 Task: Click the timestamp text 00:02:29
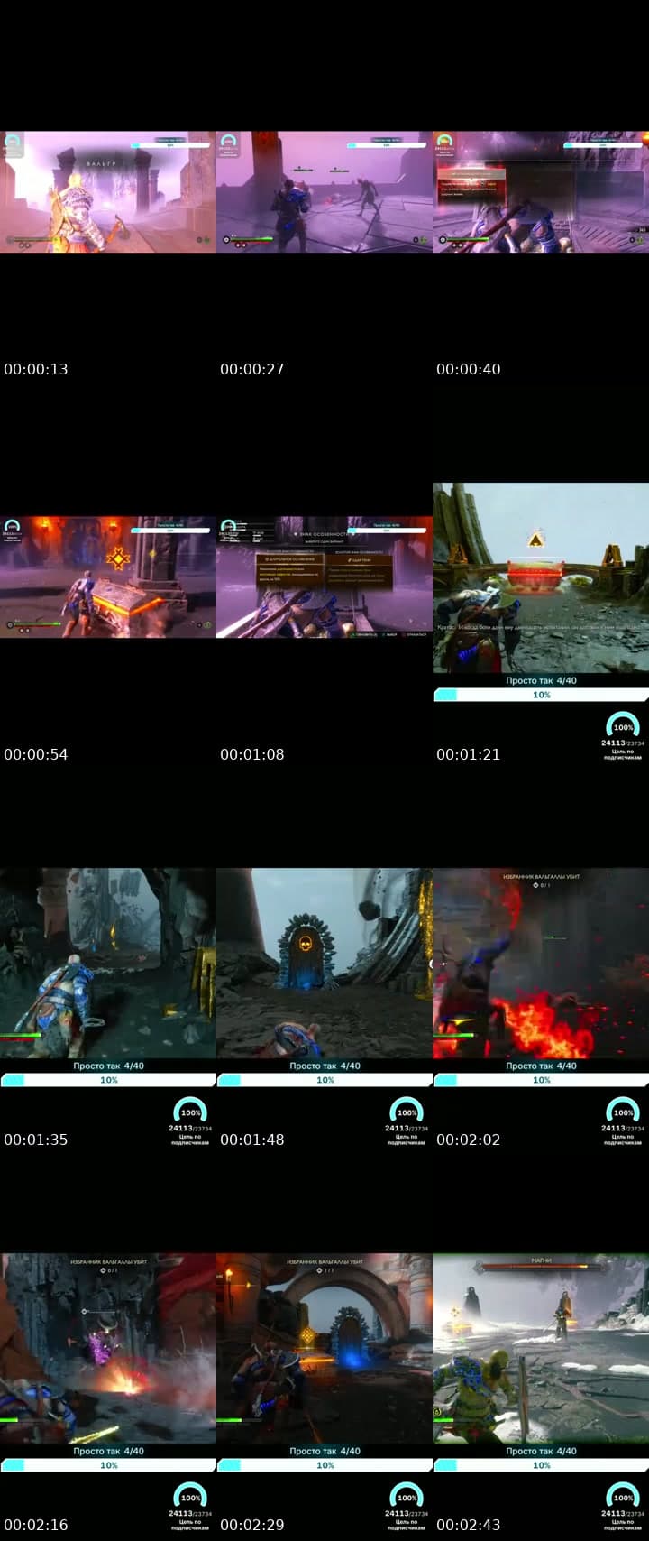(x=252, y=1525)
